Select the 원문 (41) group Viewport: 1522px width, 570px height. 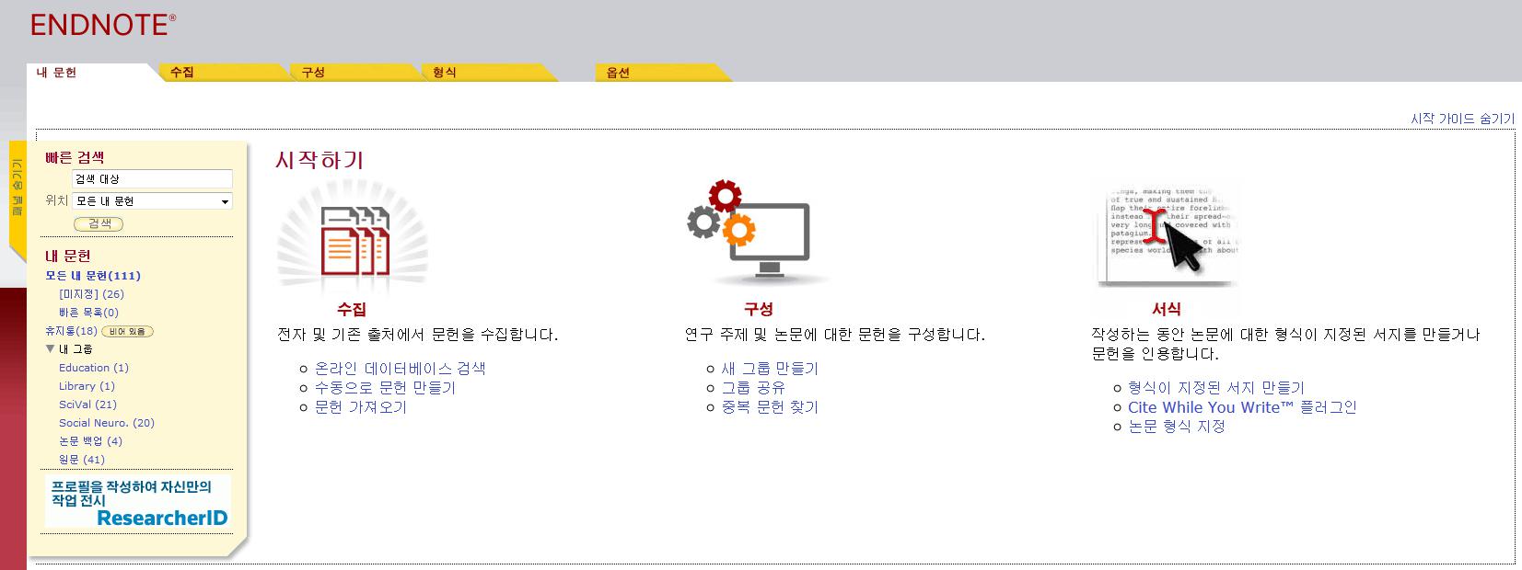click(82, 460)
